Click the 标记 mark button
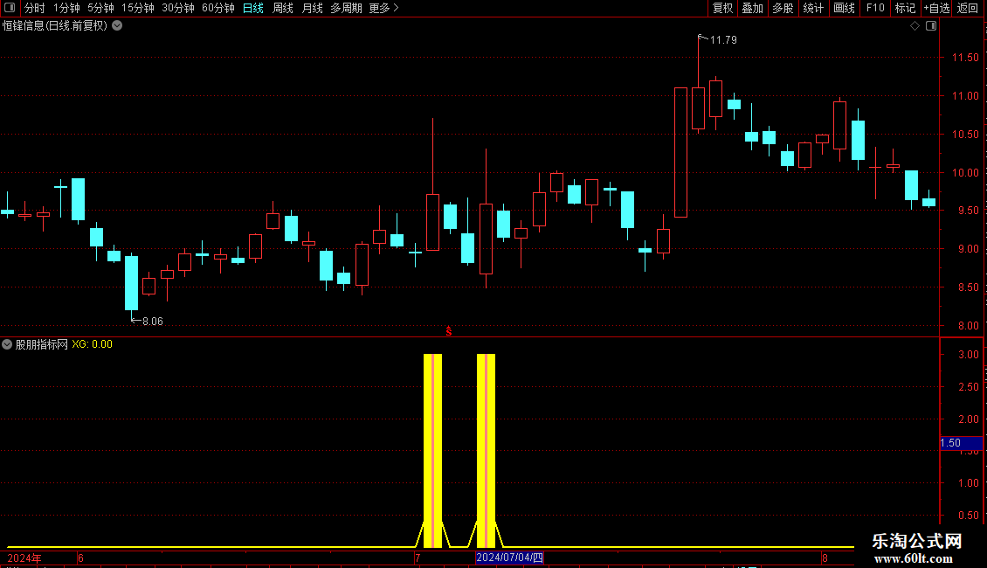The image size is (987, 568). click(905, 8)
